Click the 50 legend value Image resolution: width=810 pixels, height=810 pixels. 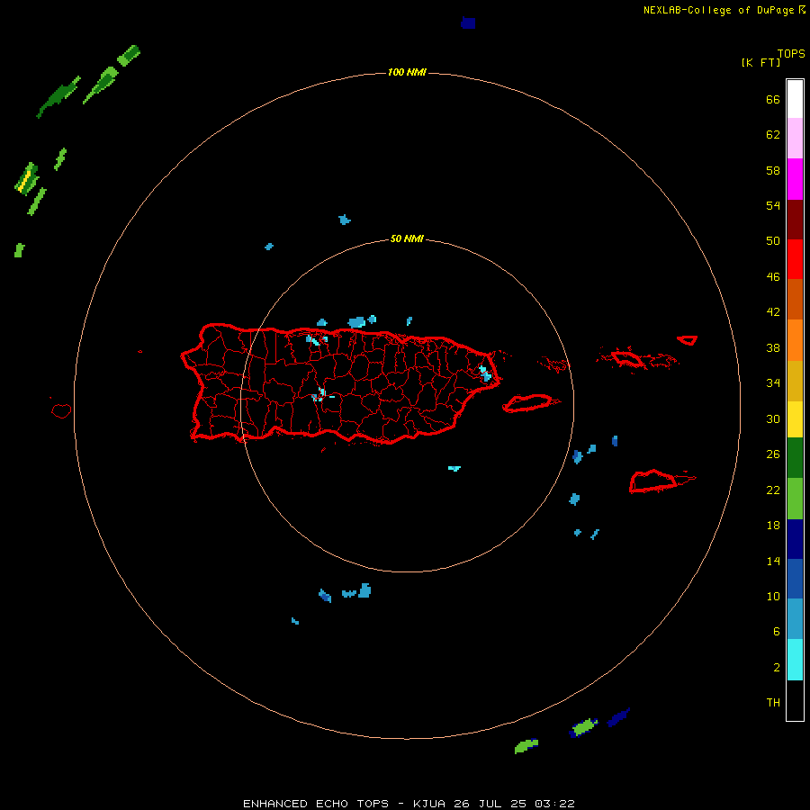coord(773,241)
